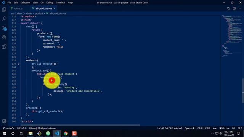Open the Terminal menu

coord(61,3)
